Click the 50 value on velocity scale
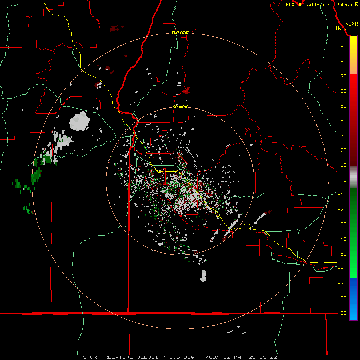Screen dimensions: 360x360 (x=344, y=106)
